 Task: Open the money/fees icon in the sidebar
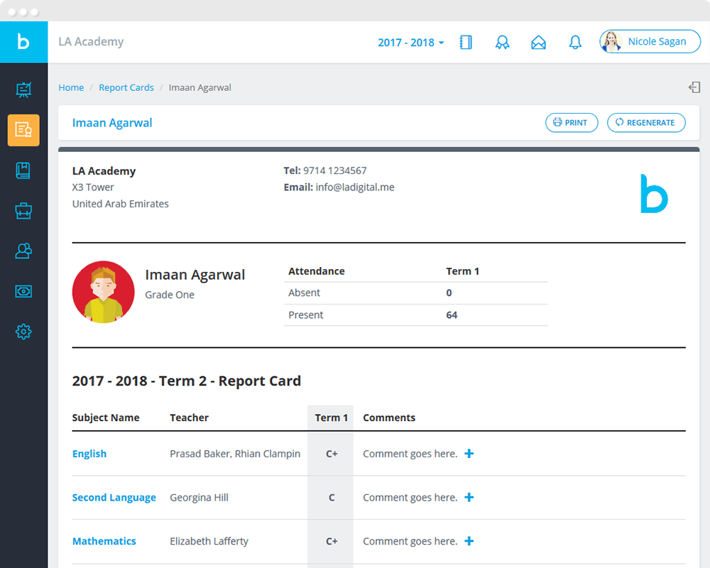(23, 291)
